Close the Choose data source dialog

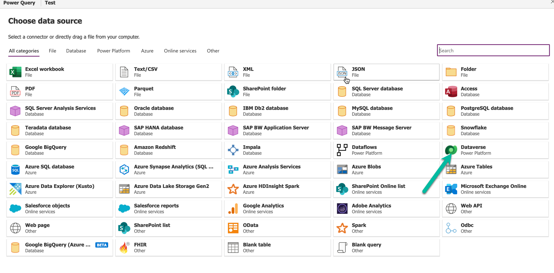click(552, 2)
